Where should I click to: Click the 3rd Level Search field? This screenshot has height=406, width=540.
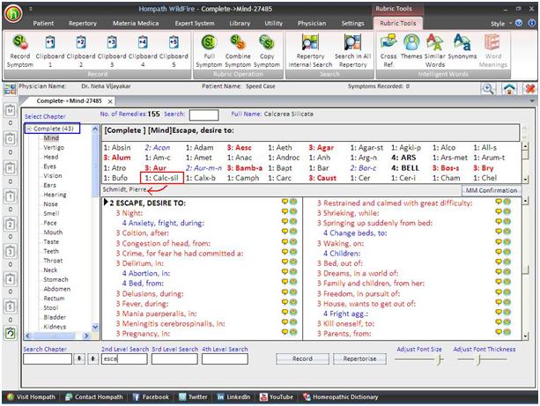[174, 358]
